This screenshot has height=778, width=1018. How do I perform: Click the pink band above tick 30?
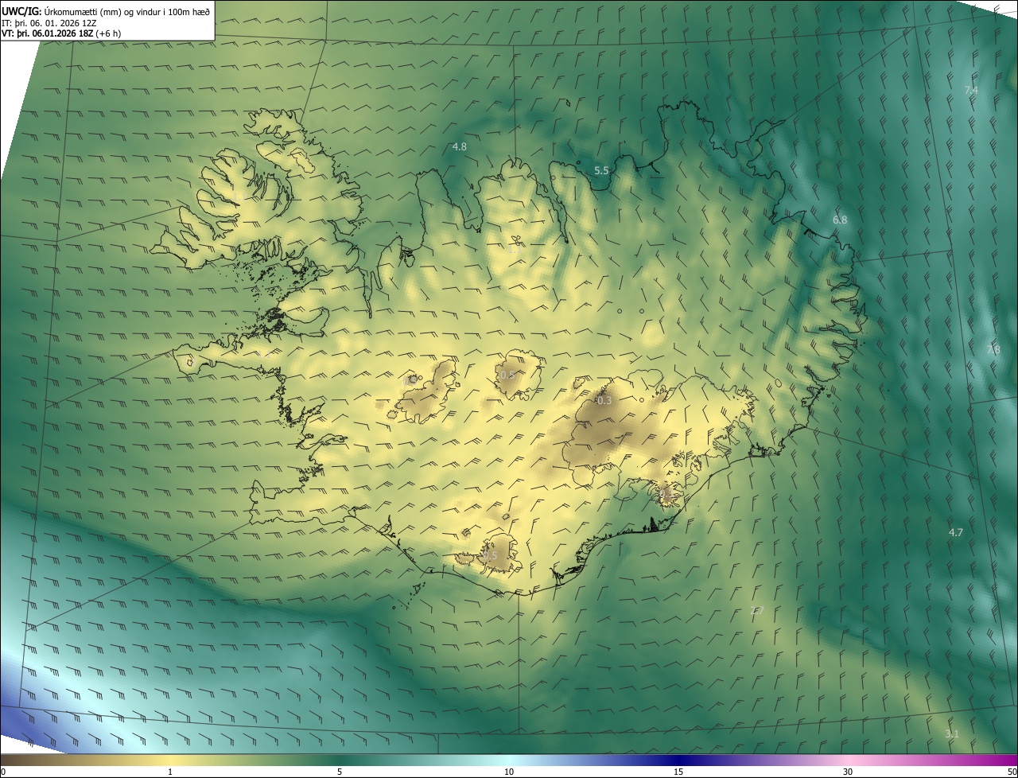click(x=848, y=760)
